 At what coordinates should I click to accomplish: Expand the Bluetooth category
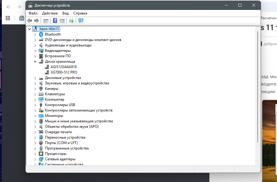pos(35,35)
